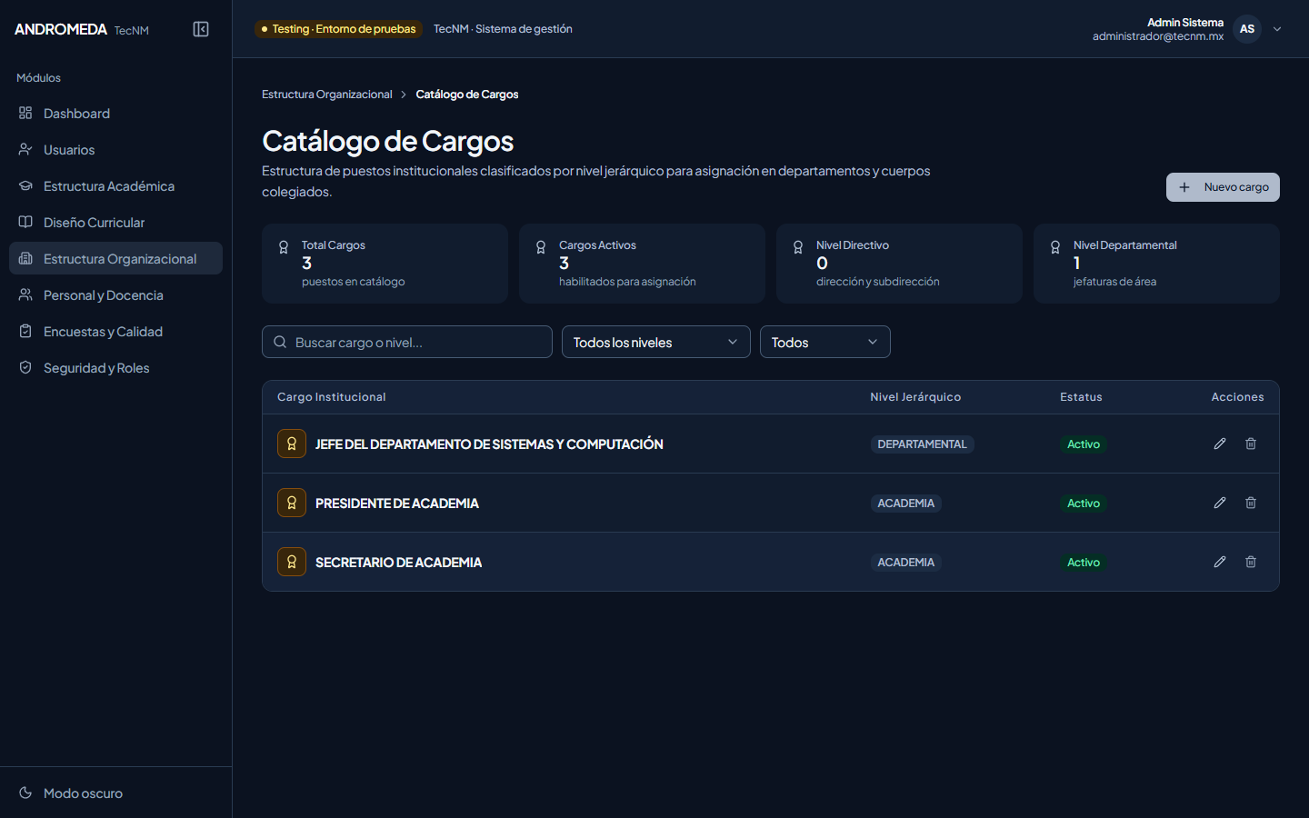Delete the SECRETARIO DE ACADEMIA cargo
Image resolution: width=1309 pixels, height=818 pixels.
(1251, 562)
